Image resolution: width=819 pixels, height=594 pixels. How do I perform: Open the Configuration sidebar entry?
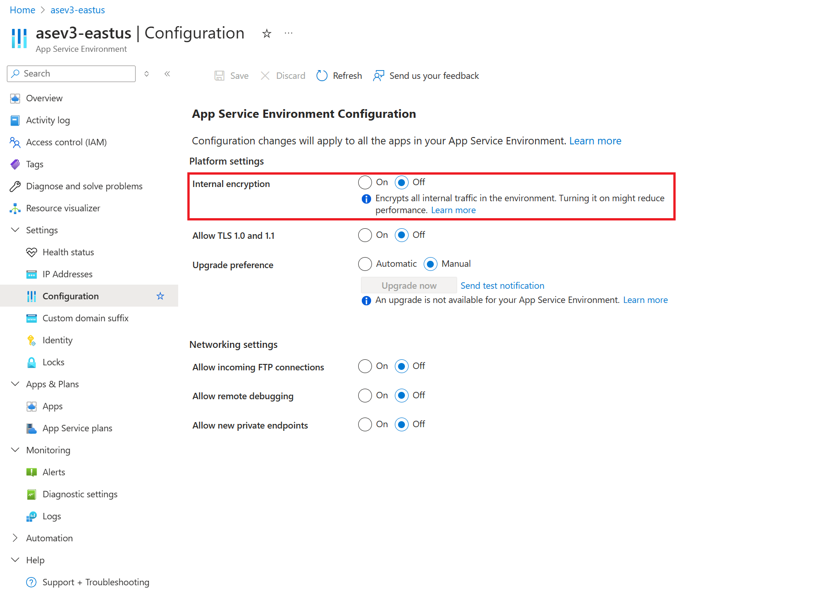pyautogui.click(x=71, y=296)
